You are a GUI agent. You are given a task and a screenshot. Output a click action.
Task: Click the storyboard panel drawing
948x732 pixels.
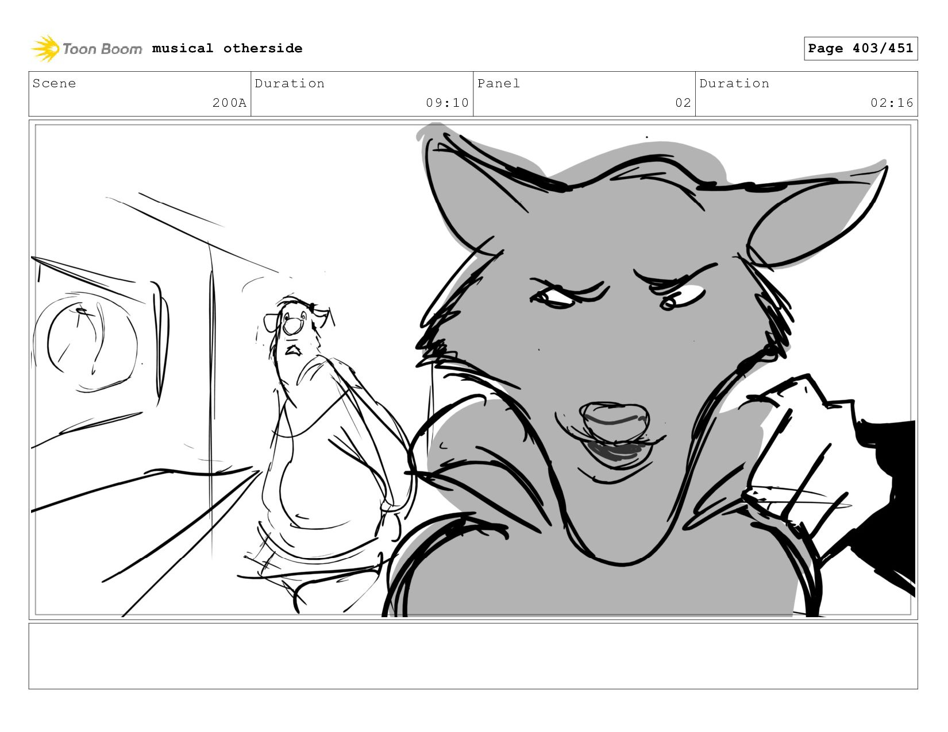473,370
